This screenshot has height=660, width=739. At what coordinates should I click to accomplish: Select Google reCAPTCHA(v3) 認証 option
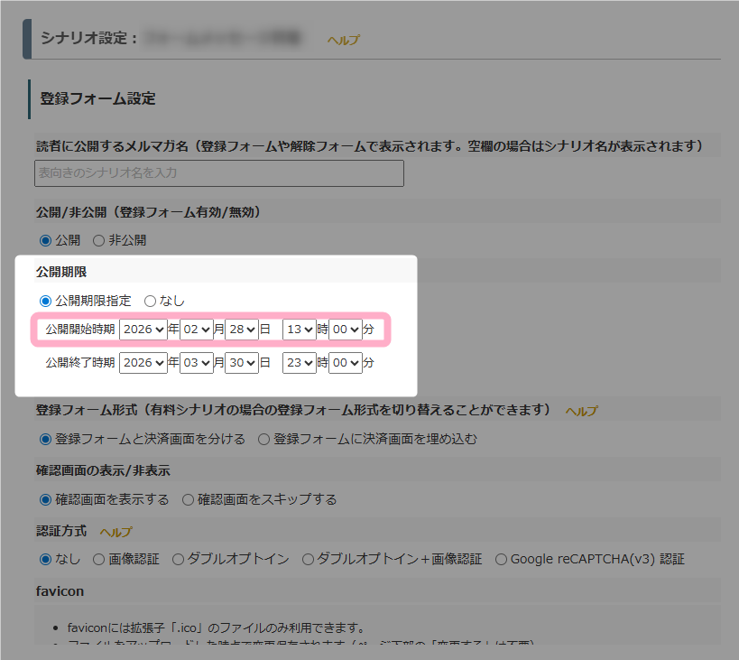click(x=501, y=559)
